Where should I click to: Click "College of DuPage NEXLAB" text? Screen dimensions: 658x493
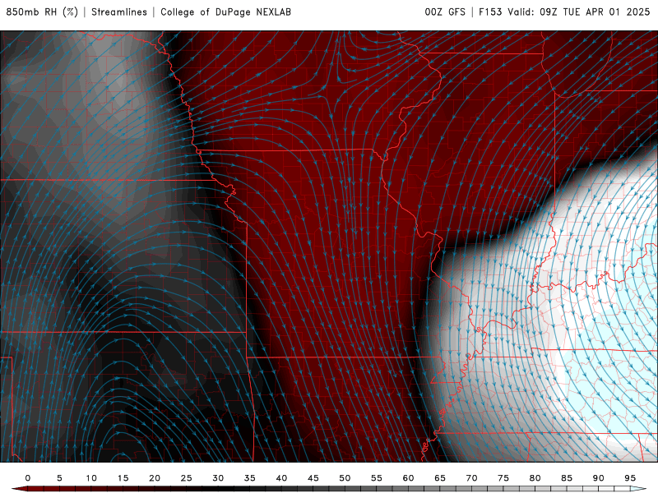[x=225, y=12]
